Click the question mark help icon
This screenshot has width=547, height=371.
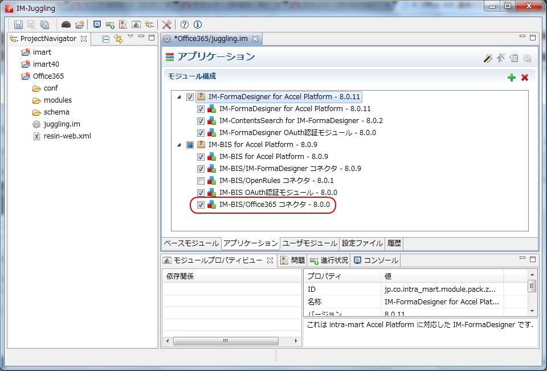click(x=185, y=25)
